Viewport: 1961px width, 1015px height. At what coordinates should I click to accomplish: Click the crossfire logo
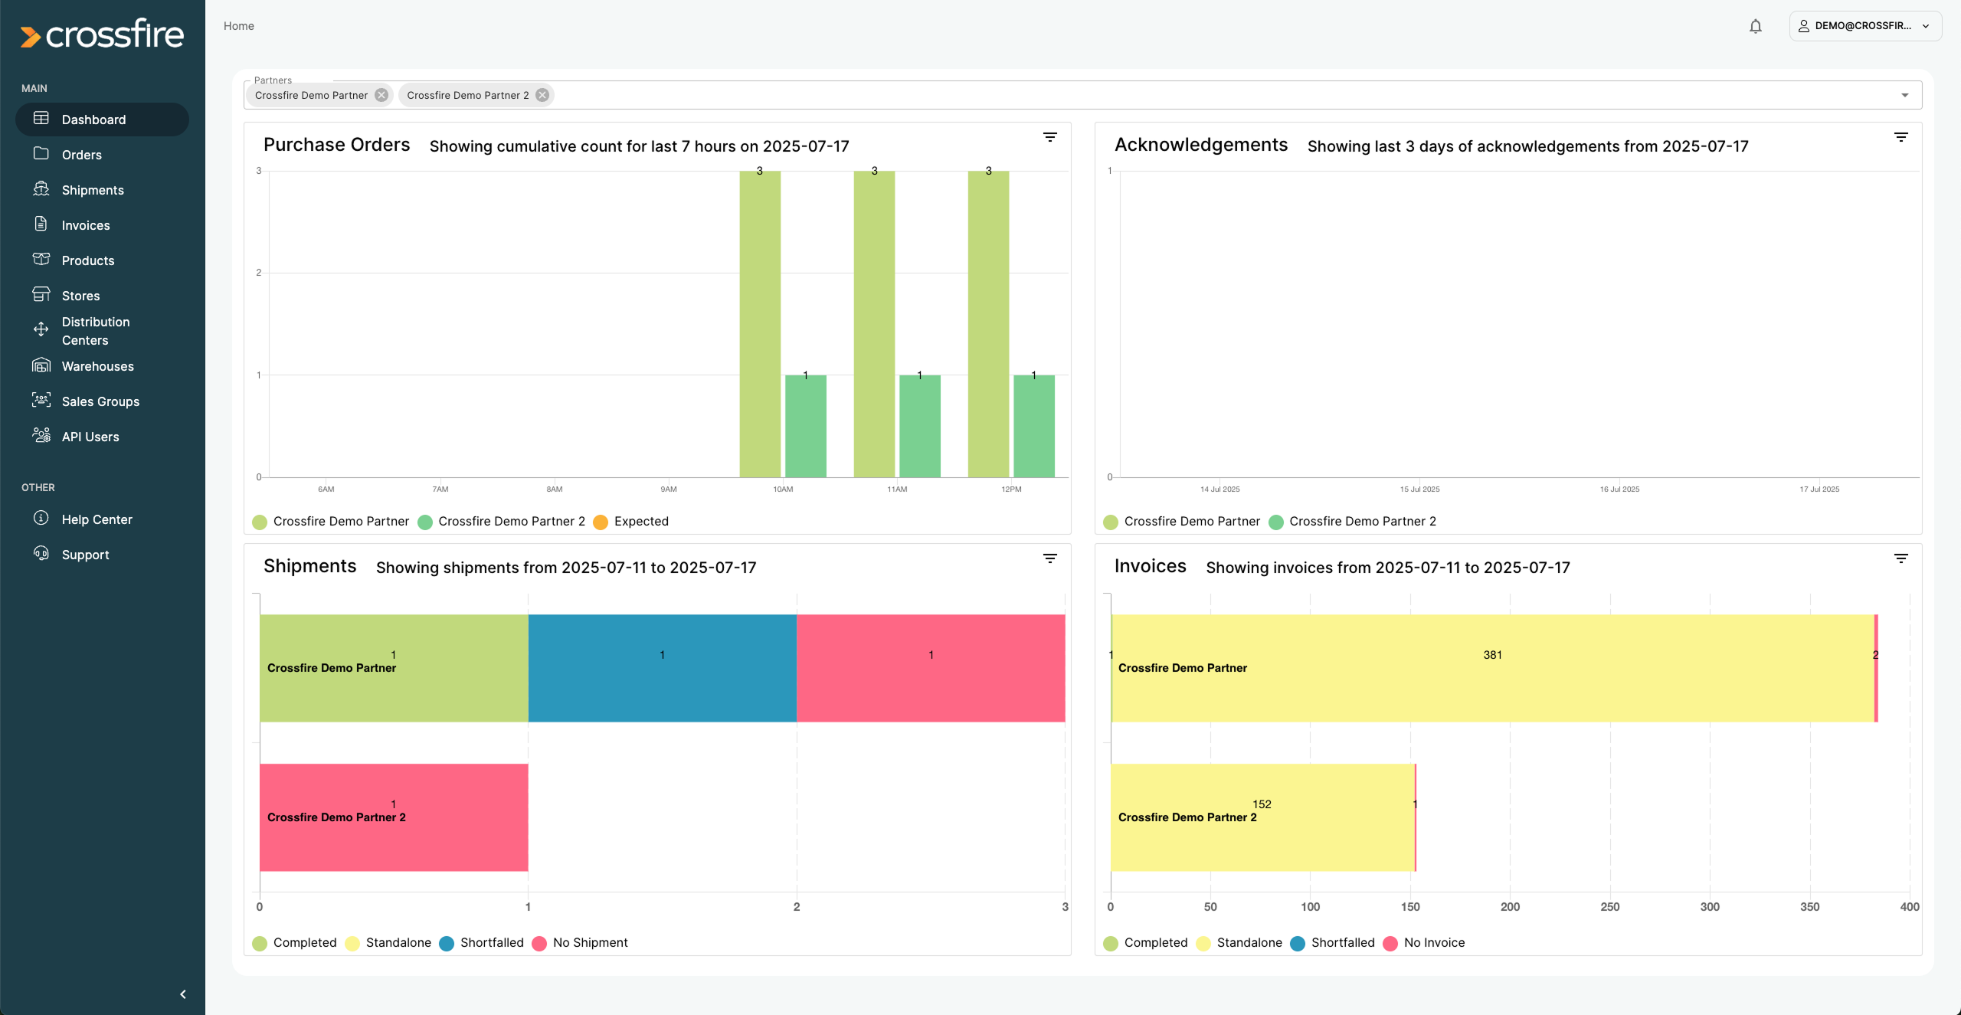(103, 34)
